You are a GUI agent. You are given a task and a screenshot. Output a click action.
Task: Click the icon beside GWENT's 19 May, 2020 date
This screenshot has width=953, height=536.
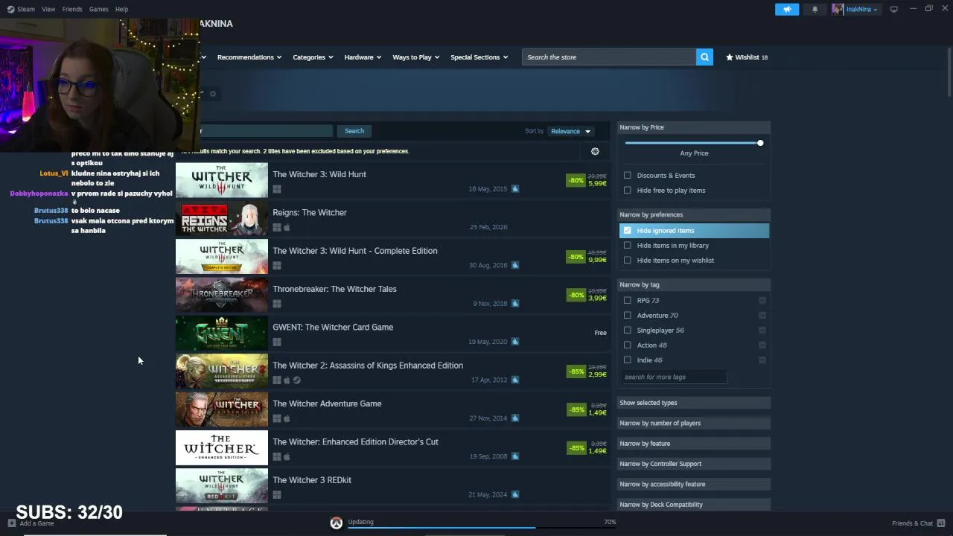click(x=514, y=342)
